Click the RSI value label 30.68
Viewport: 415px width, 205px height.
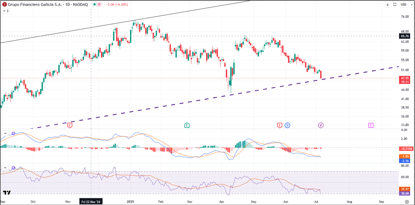[405, 193]
